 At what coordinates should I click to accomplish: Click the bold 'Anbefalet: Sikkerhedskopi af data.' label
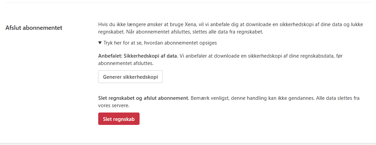tap(138, 56)
